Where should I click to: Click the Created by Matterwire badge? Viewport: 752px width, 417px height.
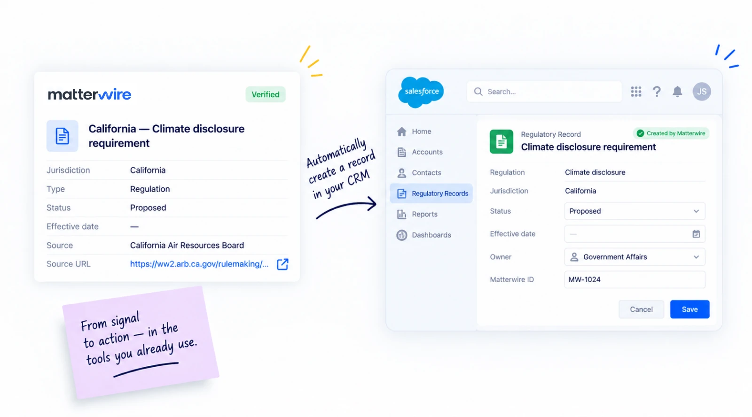pos(671,133)
